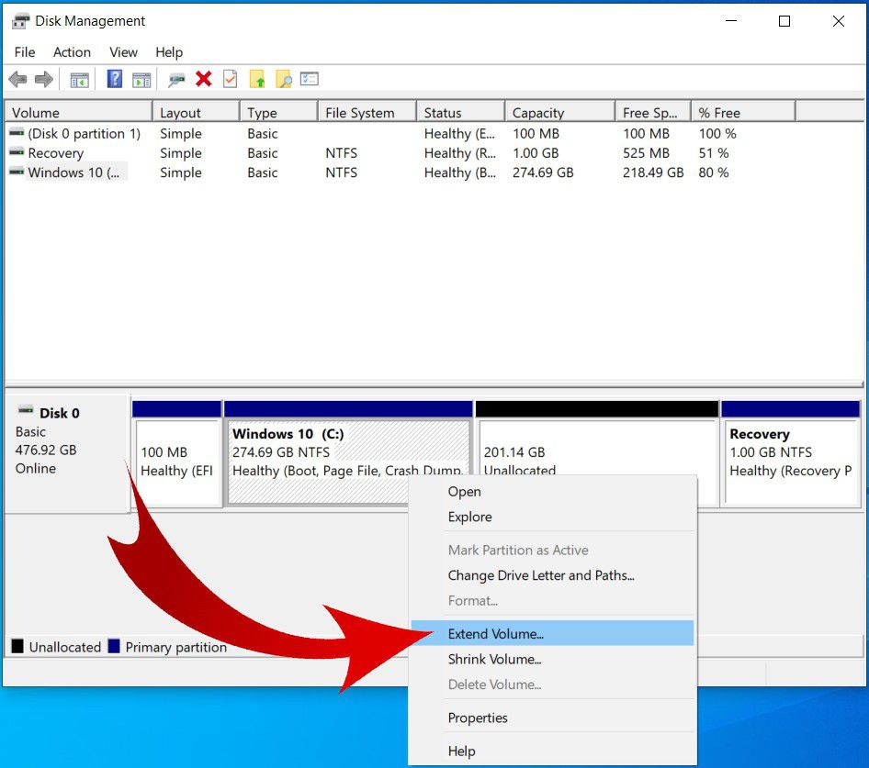The width and height of the screenshot is (869, 768).
Task: Click Change Drive Letter and Paths...
Action: 541,575
